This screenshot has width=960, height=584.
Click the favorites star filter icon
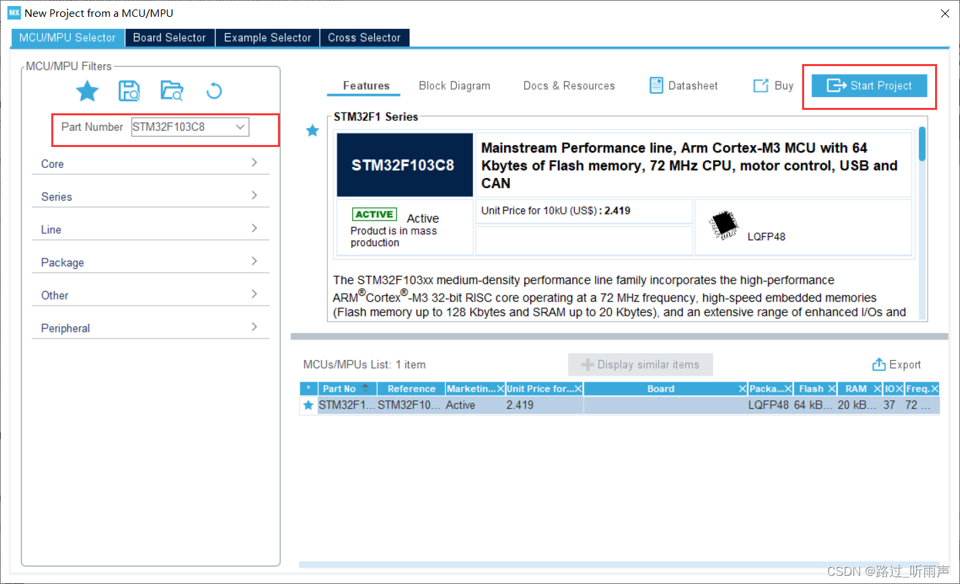[x=87, y=91]
